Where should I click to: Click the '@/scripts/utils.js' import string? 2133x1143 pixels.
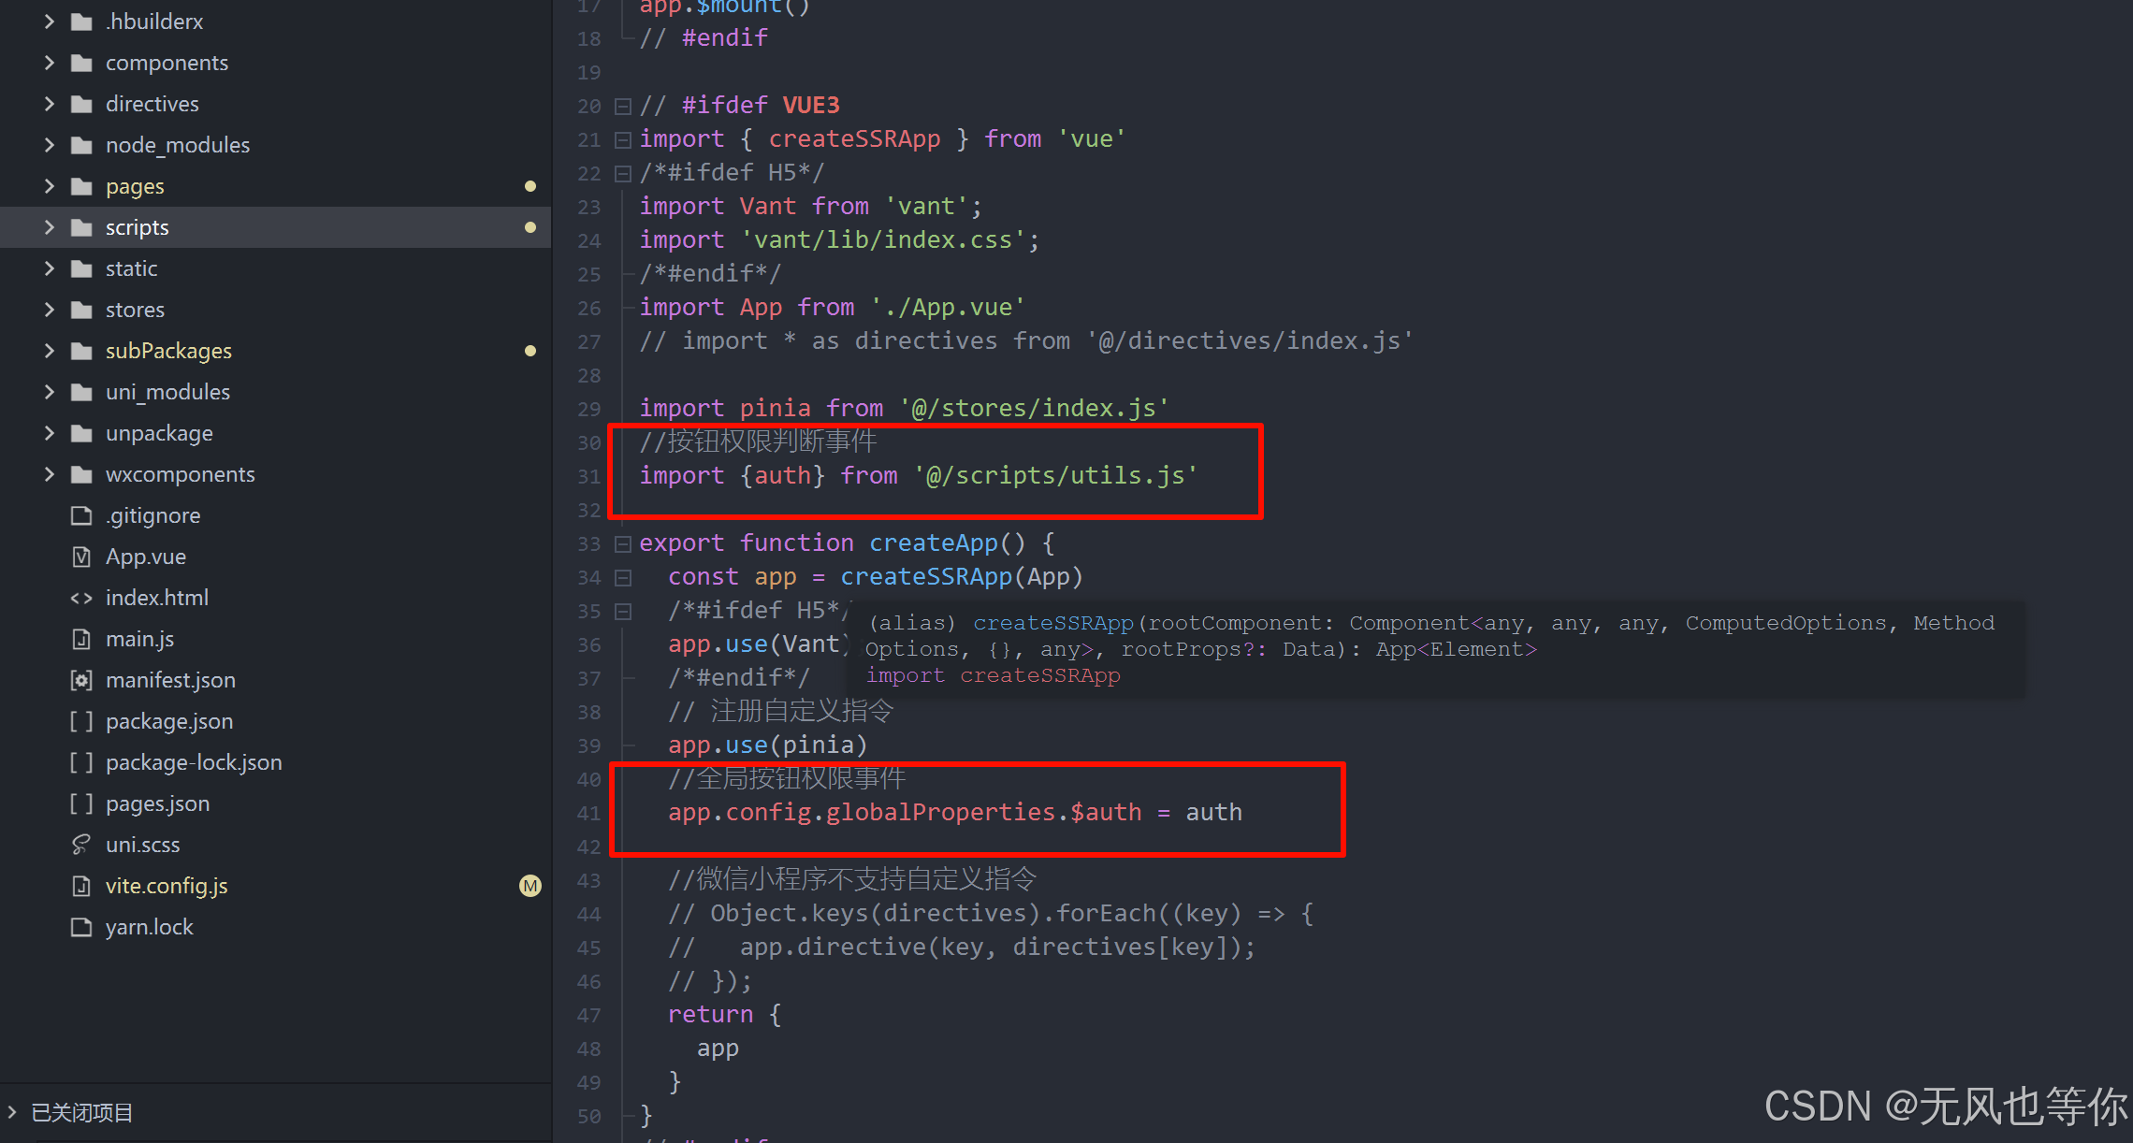point(1055,475)
